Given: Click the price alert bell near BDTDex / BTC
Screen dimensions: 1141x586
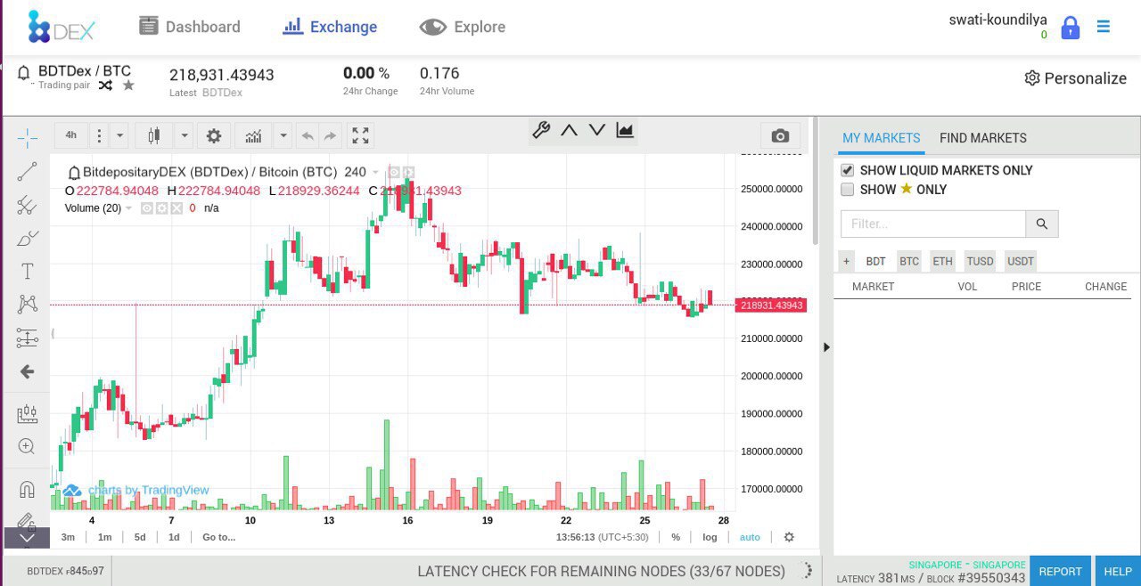Looking at the screenshot, I should pos(24,72).
